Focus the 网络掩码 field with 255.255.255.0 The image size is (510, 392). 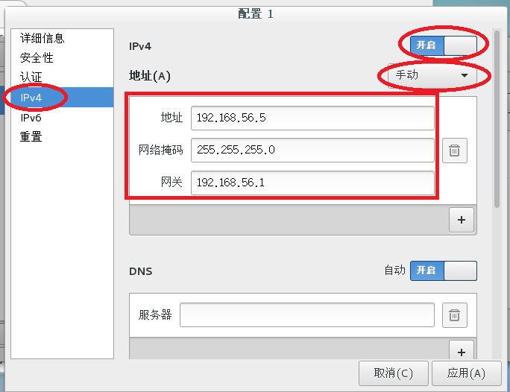pyautogui.click(x=312, y=151)
